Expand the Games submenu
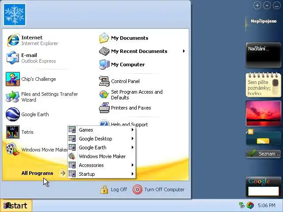Image resolution: width=283 pixels, height=212 pixels. [x=101, y=130]
